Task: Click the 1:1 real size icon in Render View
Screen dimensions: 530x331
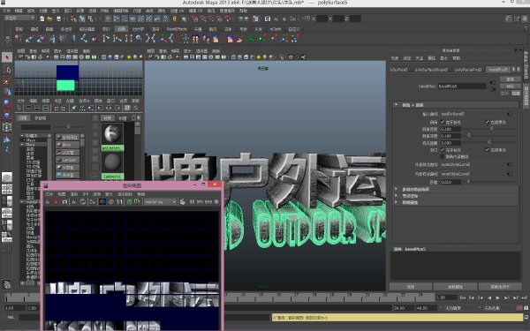Action: (119, 201)
